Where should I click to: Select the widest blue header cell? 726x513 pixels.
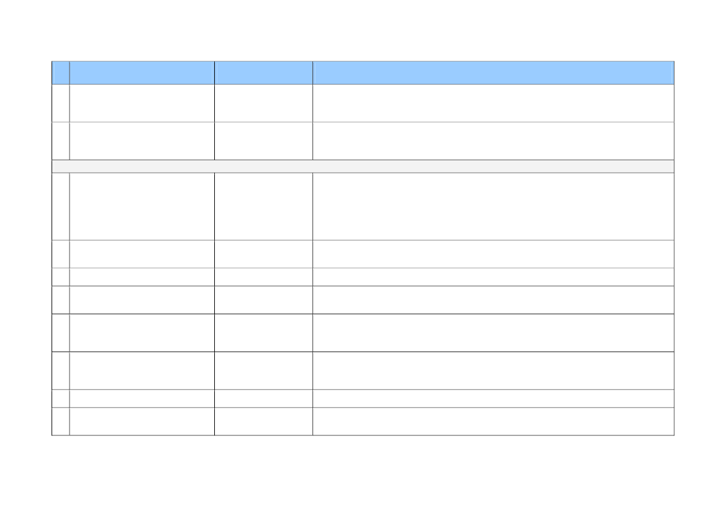(494, 73)
